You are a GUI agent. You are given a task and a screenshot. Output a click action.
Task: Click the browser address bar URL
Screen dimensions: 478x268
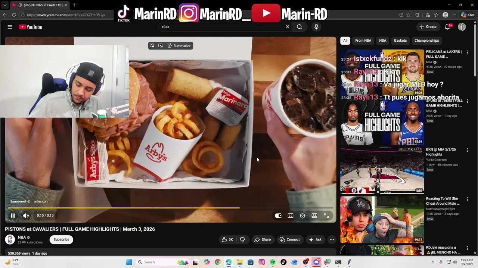[x=66, y=15]
